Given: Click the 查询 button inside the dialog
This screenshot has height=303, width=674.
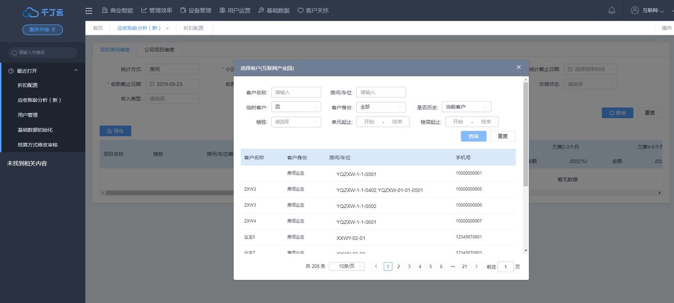Looking at the screenshot, I should pyautogui.click(x=473, y=136).
